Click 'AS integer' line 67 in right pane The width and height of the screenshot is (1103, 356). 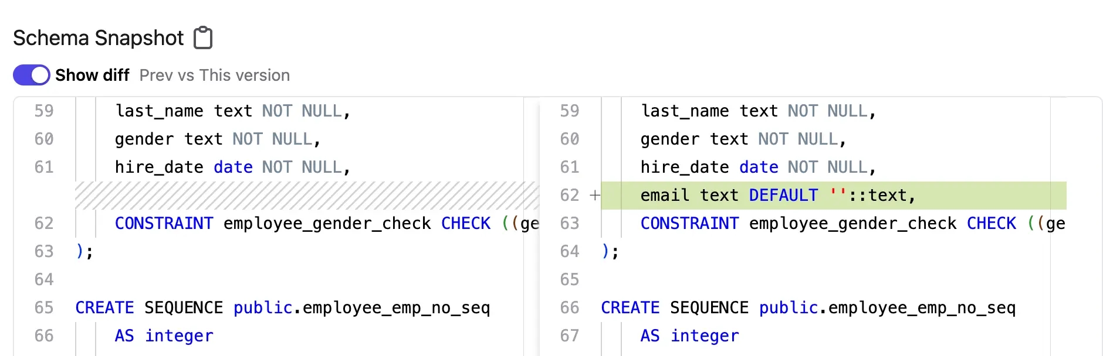(x=690, y=336)
